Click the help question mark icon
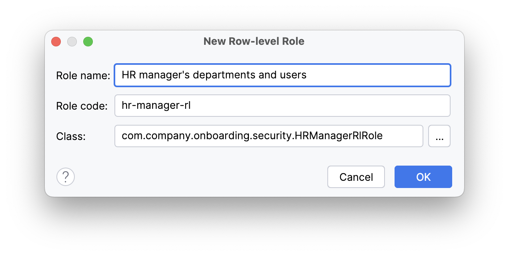 click(x=65, y=176)
